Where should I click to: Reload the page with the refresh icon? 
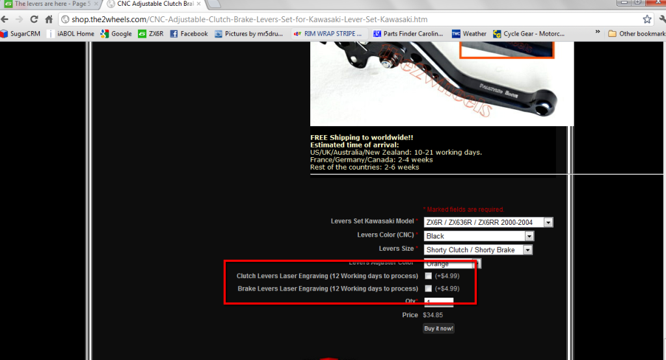coord(34,19)
